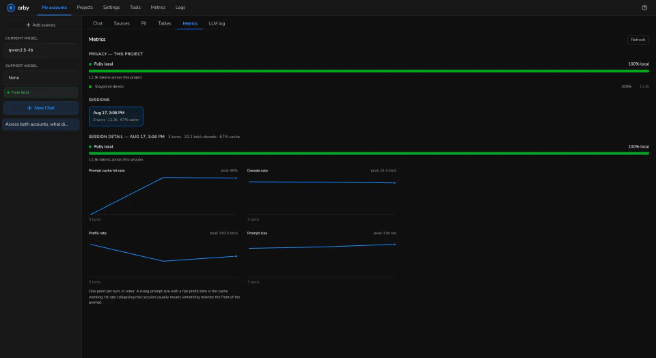Switch to the Chat tab
This screenshot has height=358, width=656.
(x=98, y=23)
